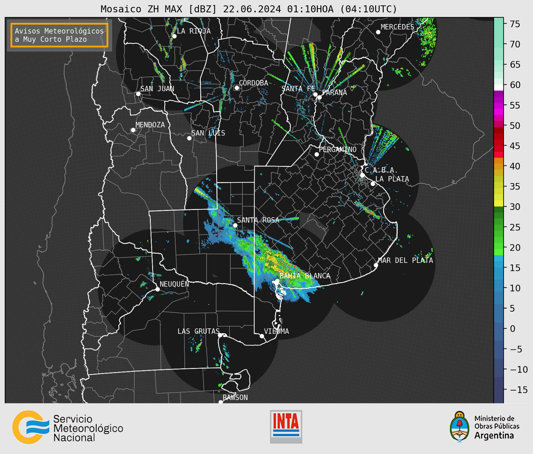Click the Viedma city marker dot
This screenshot has width=533, height=454.
(x=262, y=336)
